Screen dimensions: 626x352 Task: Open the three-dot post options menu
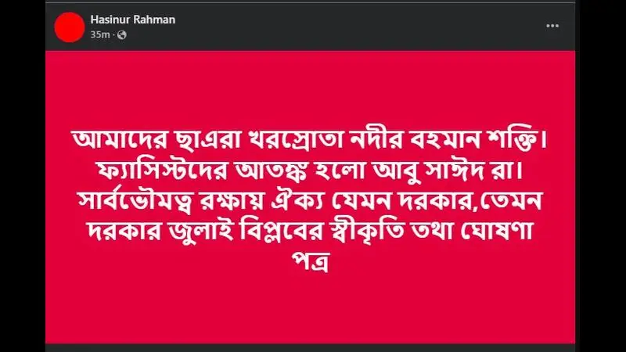(552, 26)
